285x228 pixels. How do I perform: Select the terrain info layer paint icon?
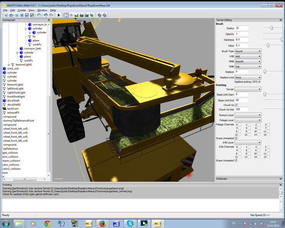(87, 15)
